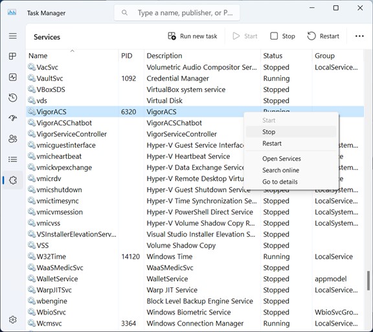Click PID 1092 cell
The image size is (373, 332).
128,78
